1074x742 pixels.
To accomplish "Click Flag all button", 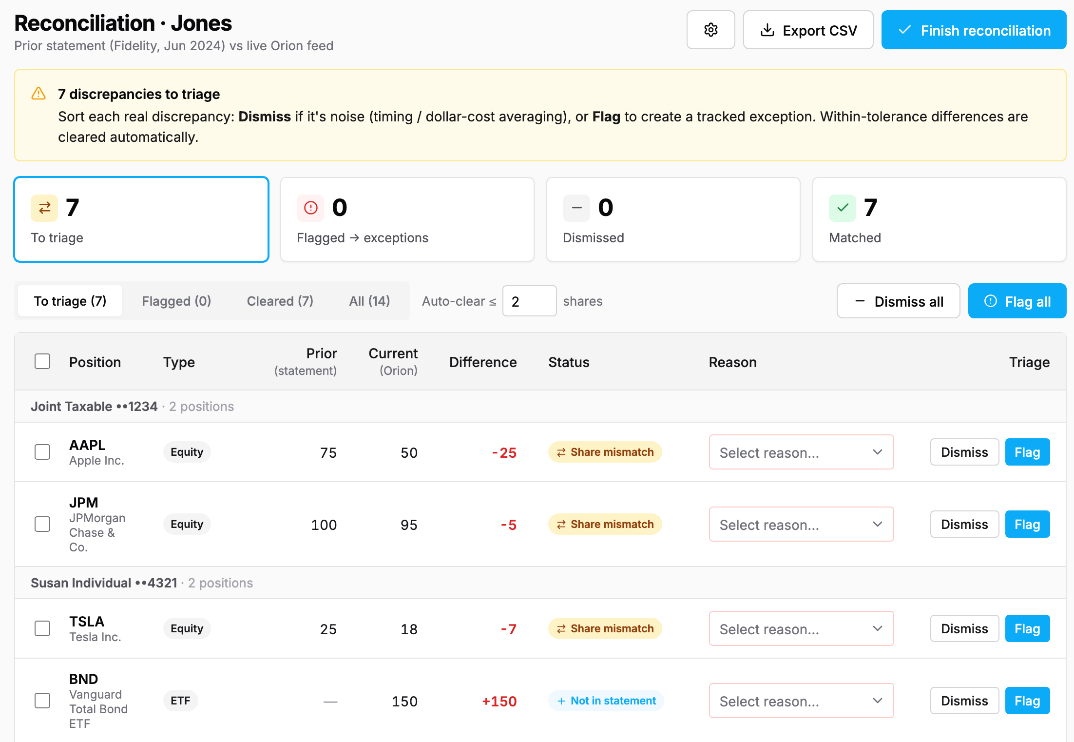I will click(1017, 301).
